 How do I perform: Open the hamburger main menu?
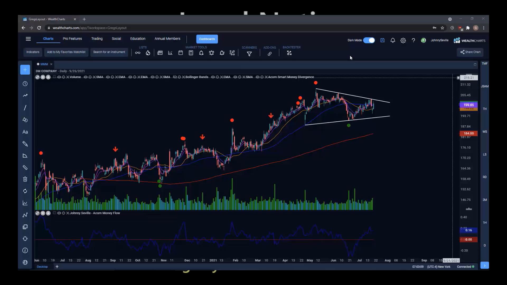click(28, 39)
